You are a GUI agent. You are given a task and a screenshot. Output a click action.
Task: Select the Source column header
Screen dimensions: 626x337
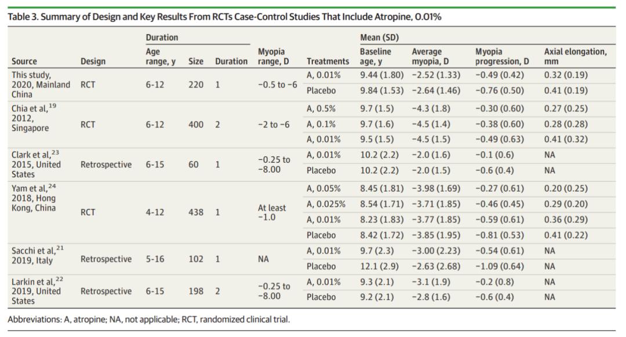tap(24, 61)
